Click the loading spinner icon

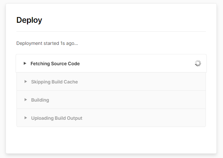point(198,63)
